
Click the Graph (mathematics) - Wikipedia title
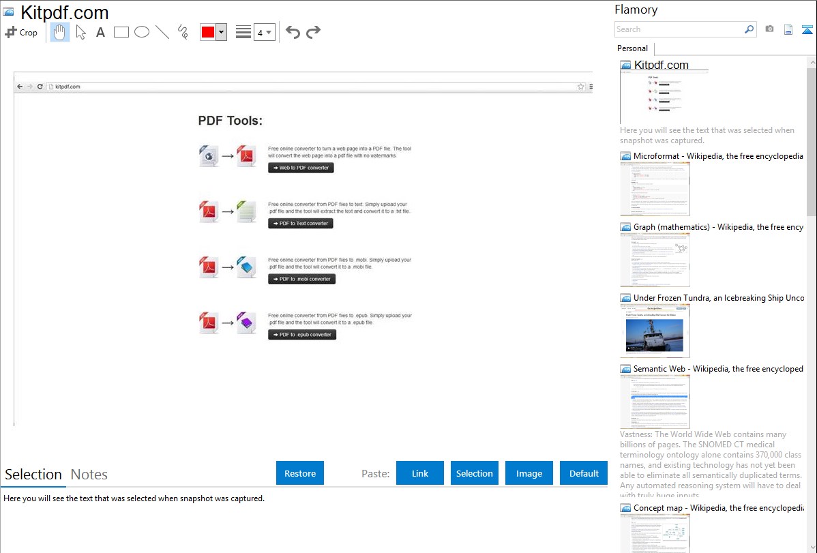[718, 227]
